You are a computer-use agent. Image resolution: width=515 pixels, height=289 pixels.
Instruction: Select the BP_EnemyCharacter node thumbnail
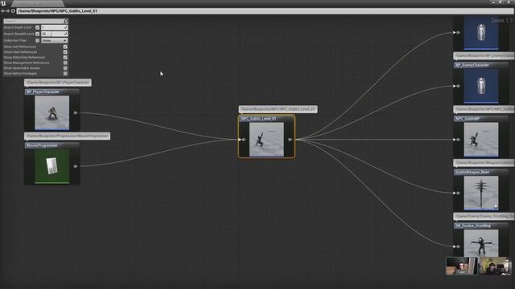click(x=481, y=86)
